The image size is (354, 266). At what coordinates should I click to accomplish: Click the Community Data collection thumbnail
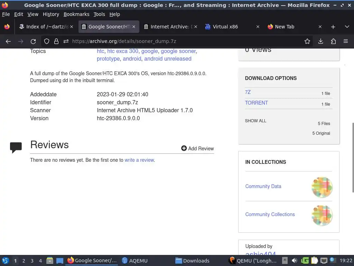click(x=322, y=187)
